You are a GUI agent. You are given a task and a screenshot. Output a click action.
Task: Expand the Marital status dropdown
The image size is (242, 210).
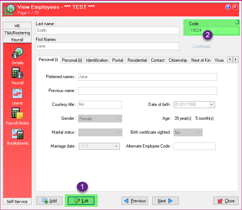118,133
